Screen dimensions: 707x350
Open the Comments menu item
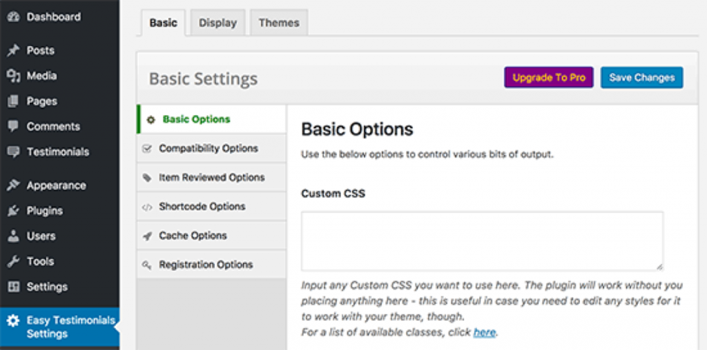coord(59,126)
